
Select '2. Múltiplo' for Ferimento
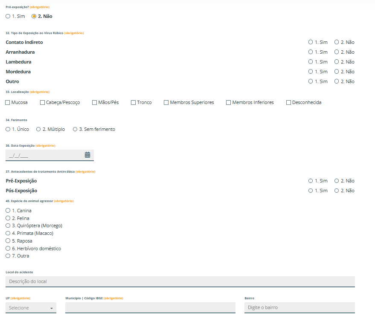(38, 129)
